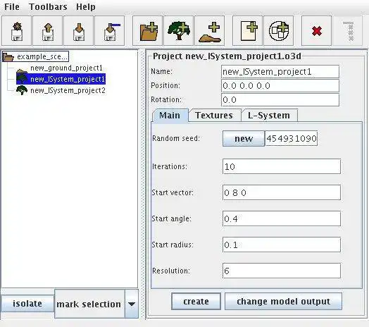Click the 'Start angle:' label
The image size is (369, 327).
[172, 219]
